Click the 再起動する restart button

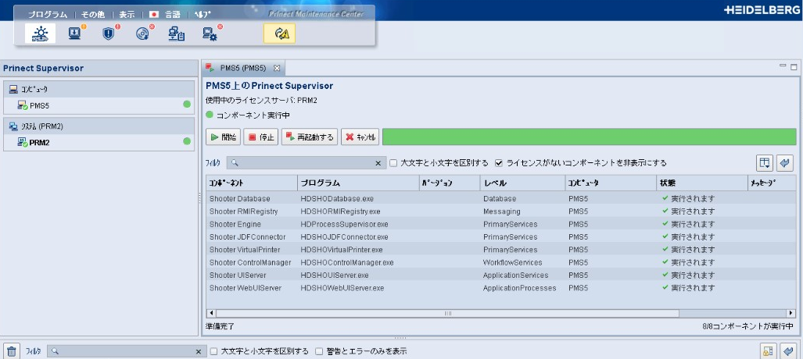click(310, 137)
